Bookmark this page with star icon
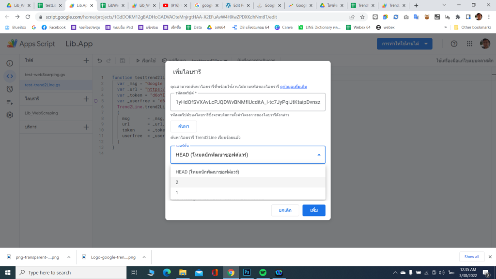This screenshot has height=279, width=496. pos(362,17)
